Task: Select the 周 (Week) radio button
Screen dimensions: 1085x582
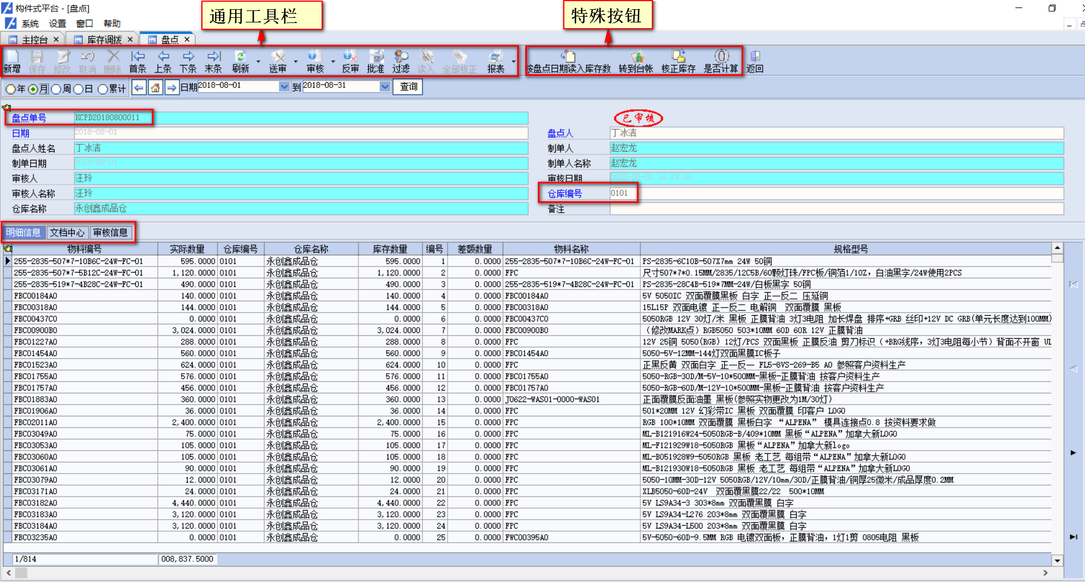Action: coord(56,89)
